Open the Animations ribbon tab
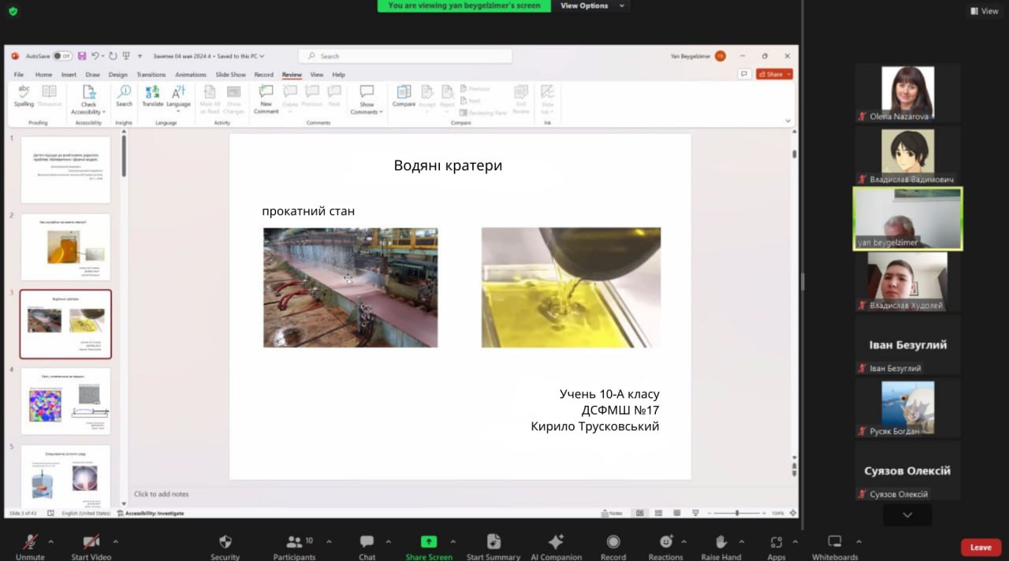The height and width of the screenshot is (561, 1009). [191, 75]
